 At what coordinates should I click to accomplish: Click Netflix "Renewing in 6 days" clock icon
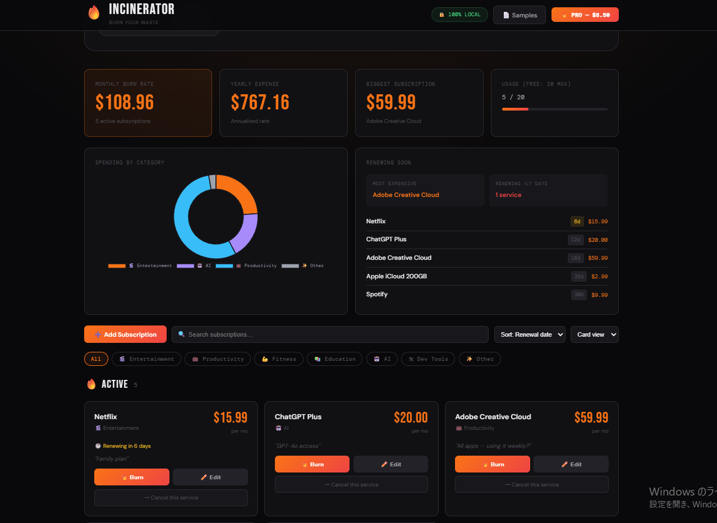point(98,446)
